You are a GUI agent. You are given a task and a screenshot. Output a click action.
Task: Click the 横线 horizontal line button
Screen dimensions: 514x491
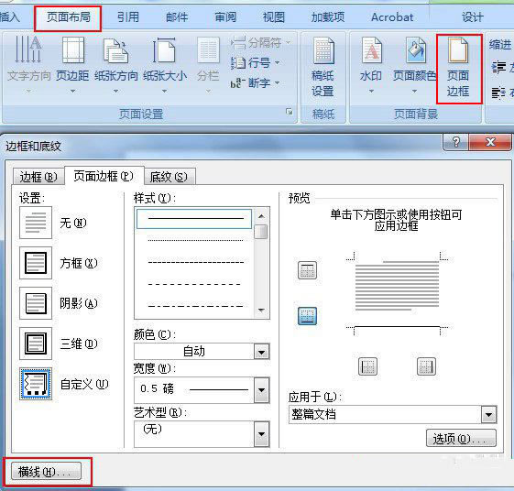[46, 472]
